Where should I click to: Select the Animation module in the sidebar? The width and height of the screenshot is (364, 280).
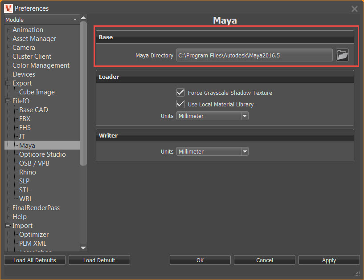pyautogui.click(x=28, y=29)
